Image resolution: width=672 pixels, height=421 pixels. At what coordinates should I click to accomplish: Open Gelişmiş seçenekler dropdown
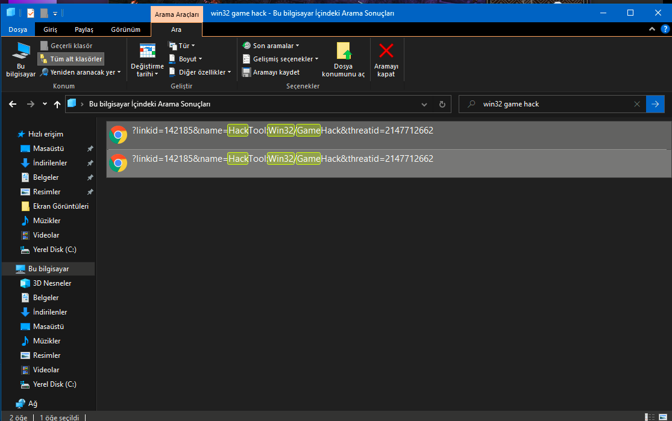click(281, 59)
